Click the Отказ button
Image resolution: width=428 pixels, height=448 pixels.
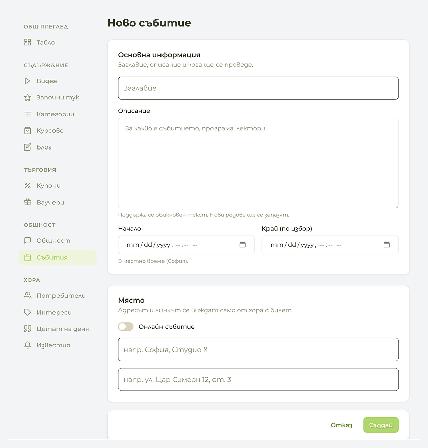[x=341, y=425]
